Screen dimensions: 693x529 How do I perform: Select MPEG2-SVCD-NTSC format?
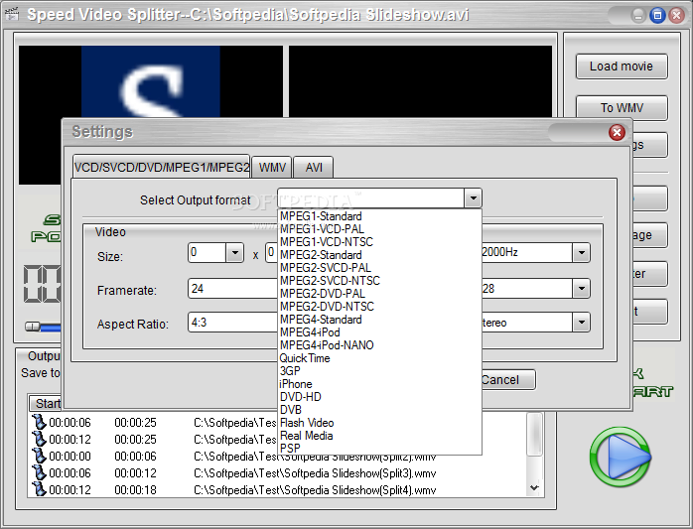380,281
